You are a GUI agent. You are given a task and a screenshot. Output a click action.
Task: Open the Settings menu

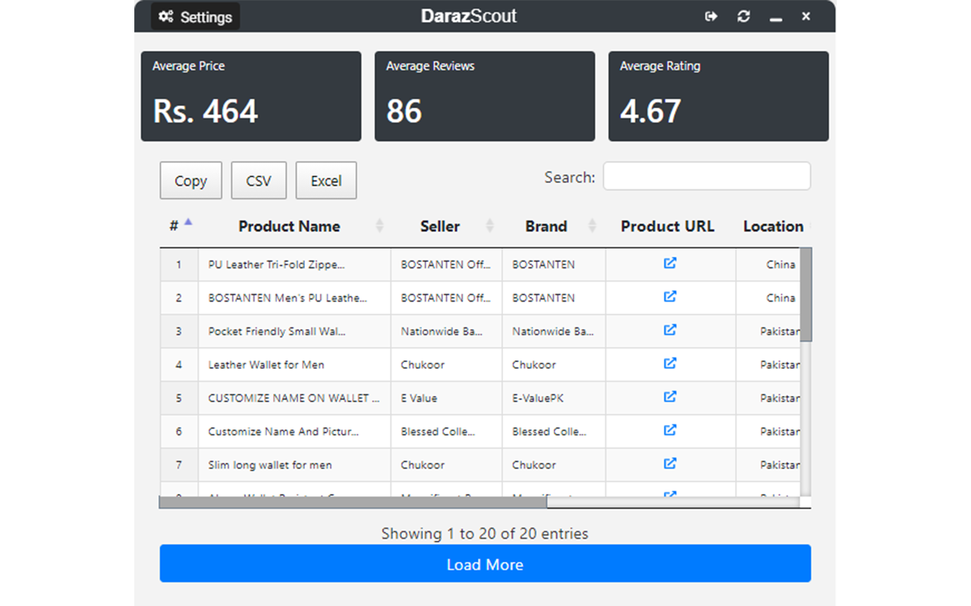pos(196,17)
